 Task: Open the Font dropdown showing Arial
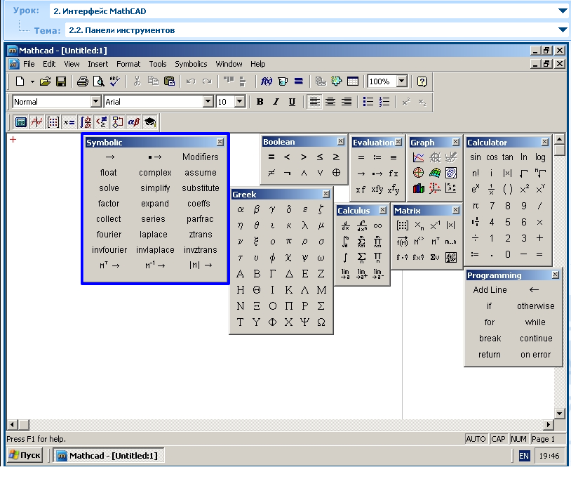click(x=208, y=101)
